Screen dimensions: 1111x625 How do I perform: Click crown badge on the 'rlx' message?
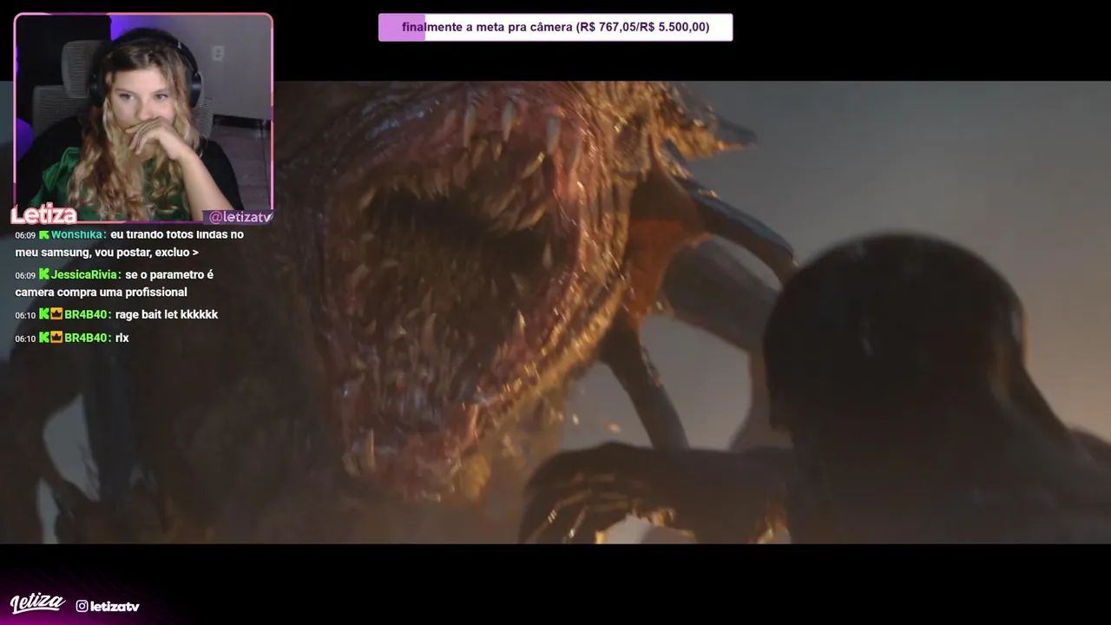pyautogui.click(x=56, y=338)
